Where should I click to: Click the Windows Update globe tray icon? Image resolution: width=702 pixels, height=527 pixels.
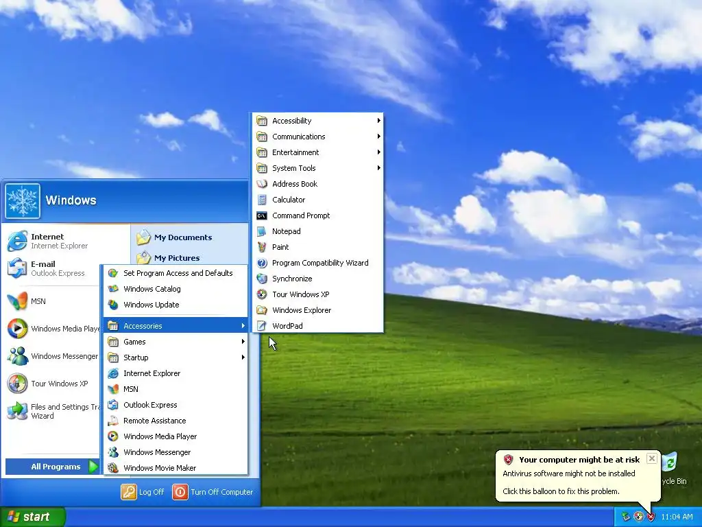tap(638, 517)
